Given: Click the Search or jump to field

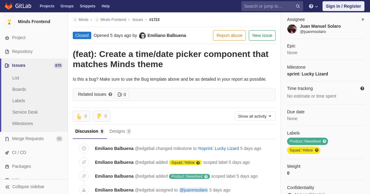Looking at the screenshot, I should point(272,6).
